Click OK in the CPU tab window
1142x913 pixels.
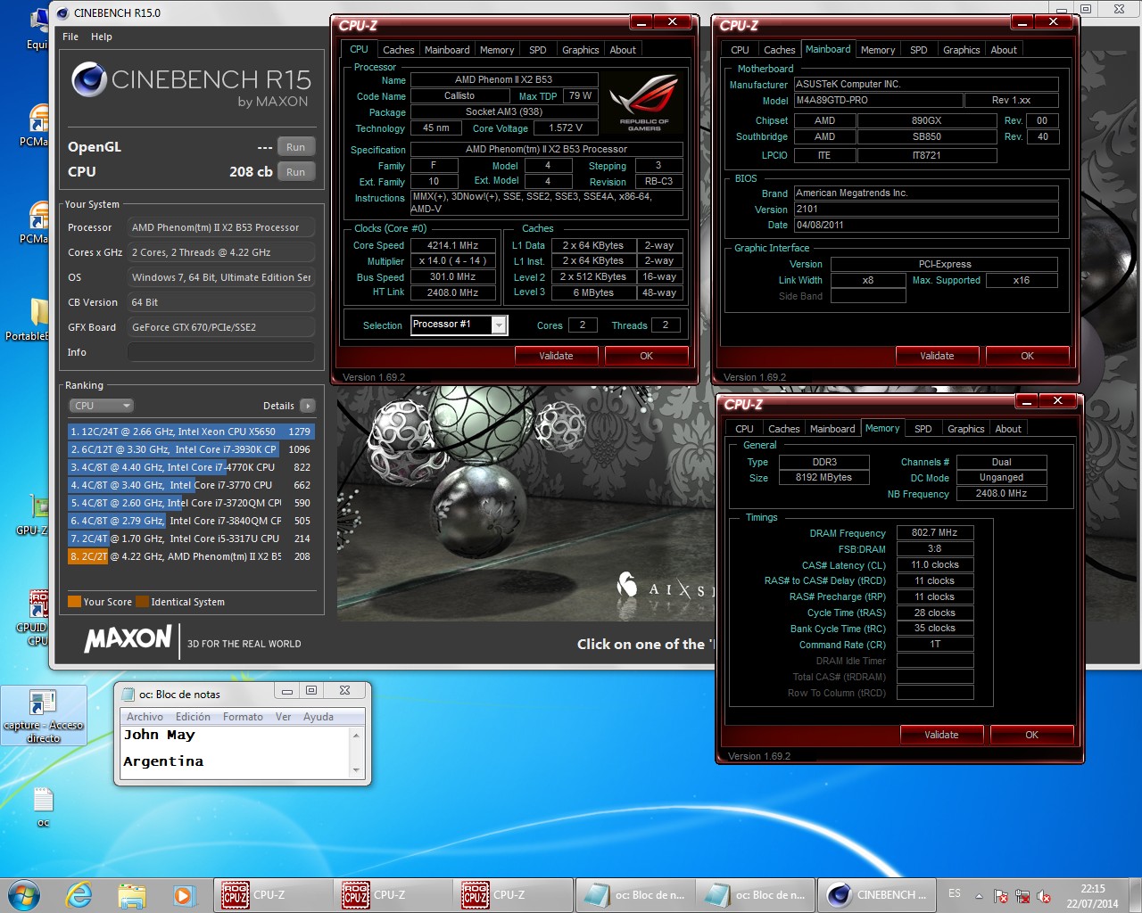[646, 356]
